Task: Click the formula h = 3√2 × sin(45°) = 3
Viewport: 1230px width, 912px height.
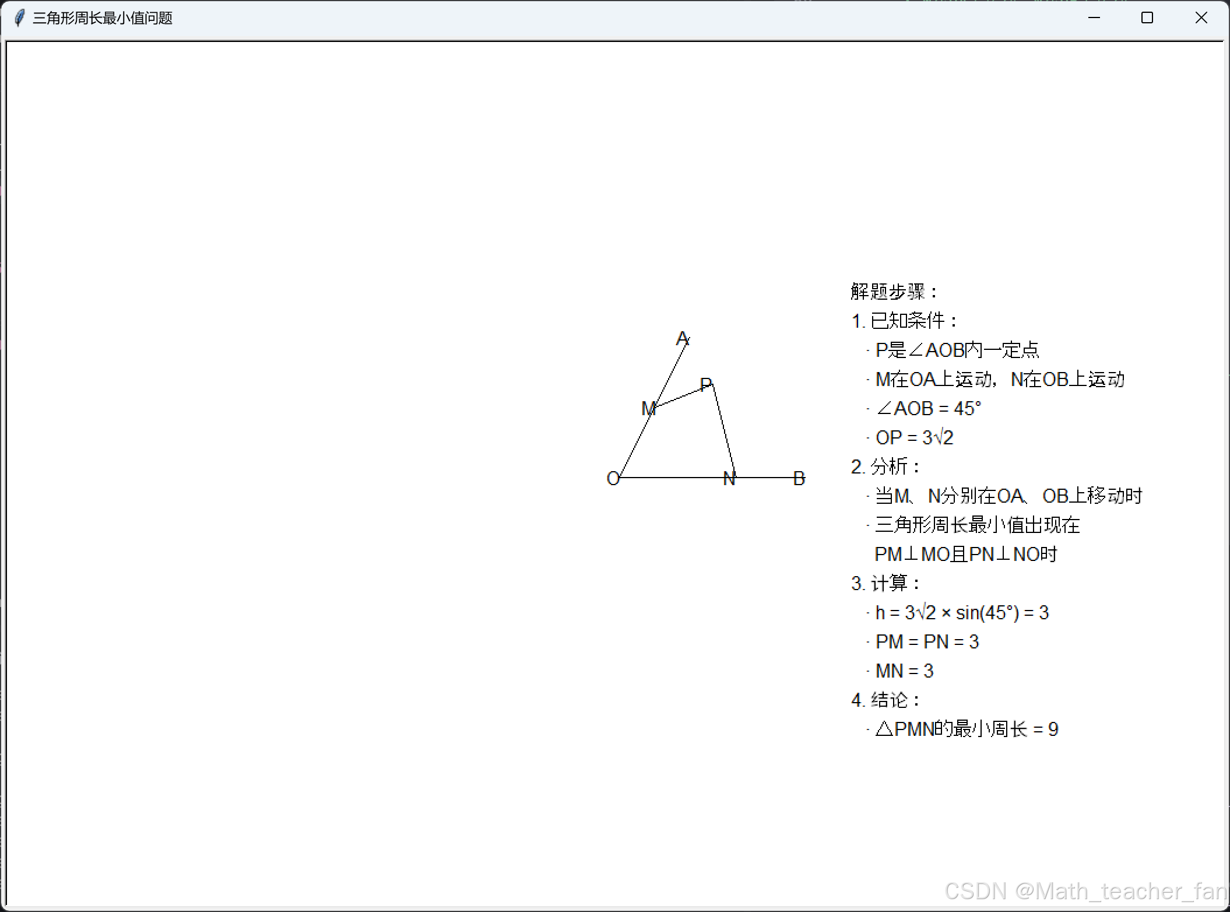Action: 962,612
